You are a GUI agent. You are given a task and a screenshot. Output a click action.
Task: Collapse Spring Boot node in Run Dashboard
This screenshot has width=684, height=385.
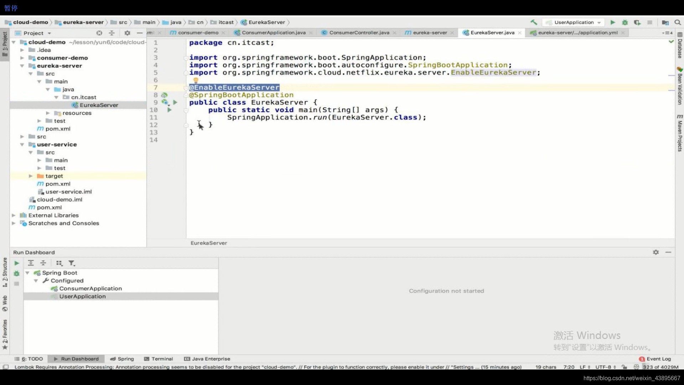click(x=27, y=273)
